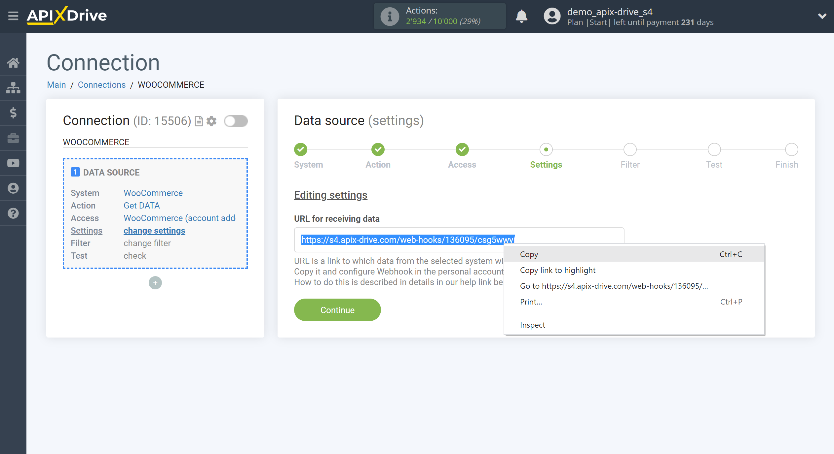Choose Copy in context menu

click(x=634, y=254)
